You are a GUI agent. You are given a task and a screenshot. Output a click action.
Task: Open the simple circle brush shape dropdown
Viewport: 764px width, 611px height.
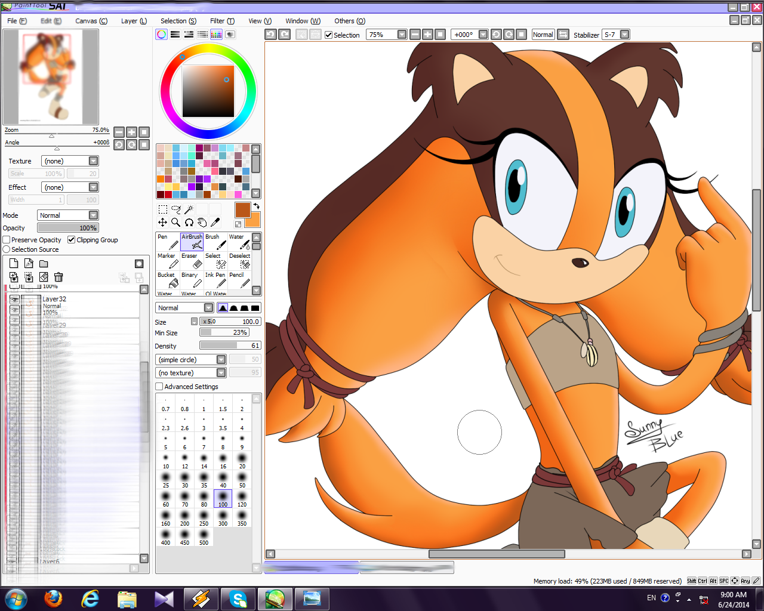(x=191, y=360)
